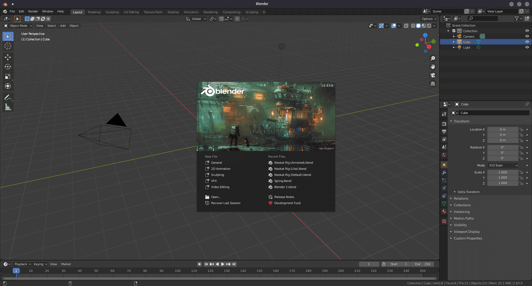
Task: Click the play animation button
Action: click(x=223, y=264)
